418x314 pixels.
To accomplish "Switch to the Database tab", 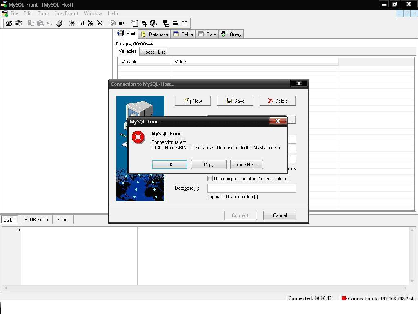I will [x=154, y=34].
